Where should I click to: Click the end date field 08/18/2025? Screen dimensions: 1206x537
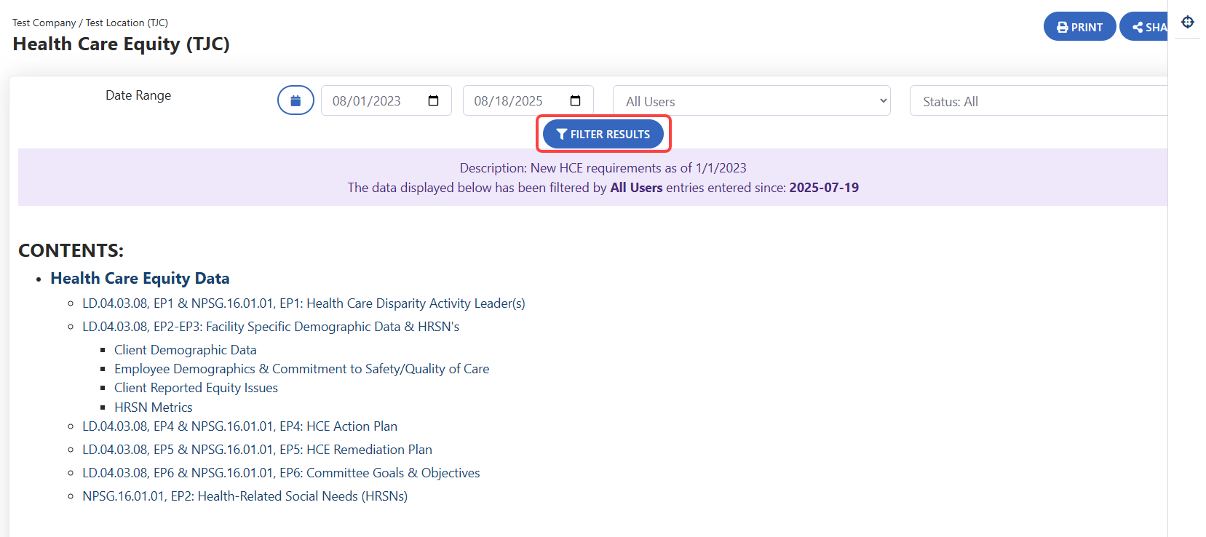508,101
